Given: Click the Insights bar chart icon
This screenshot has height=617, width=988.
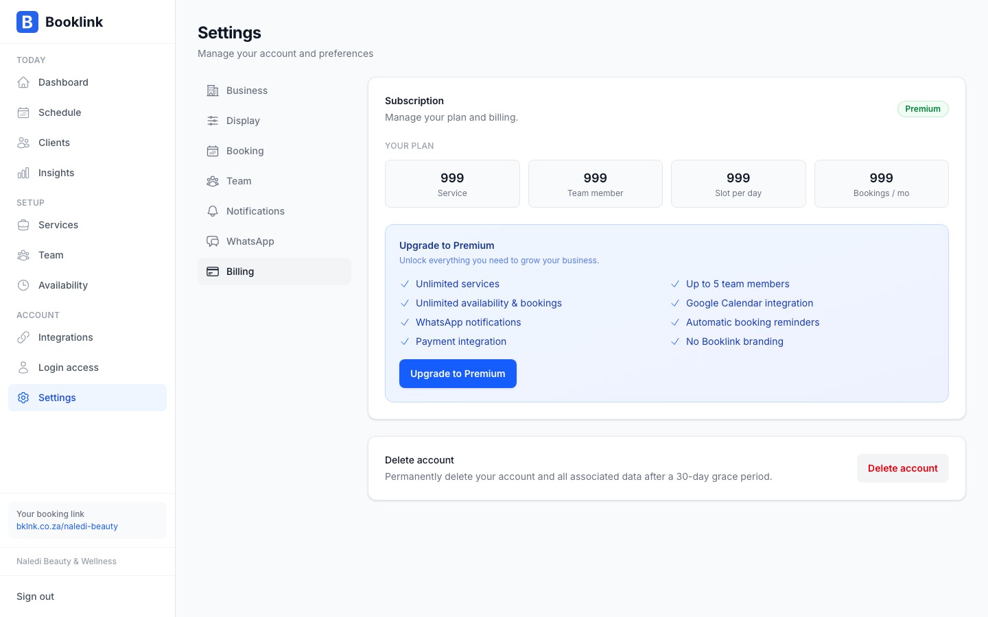Looking at the screenshot, I should (23, 173).
